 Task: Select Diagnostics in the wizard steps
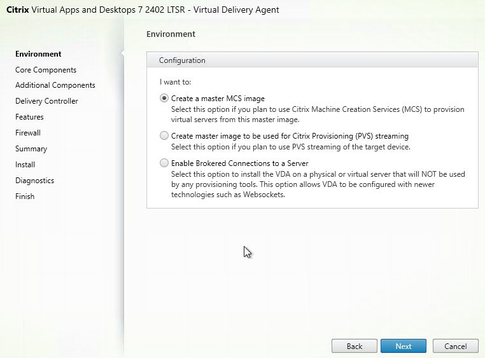[x=34, y=181]
